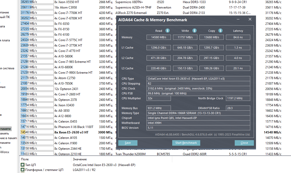Minimize the Cache & Memory Benchmark window
The height and width of the screenshot is (173, 291).
(x=238, y=19)
